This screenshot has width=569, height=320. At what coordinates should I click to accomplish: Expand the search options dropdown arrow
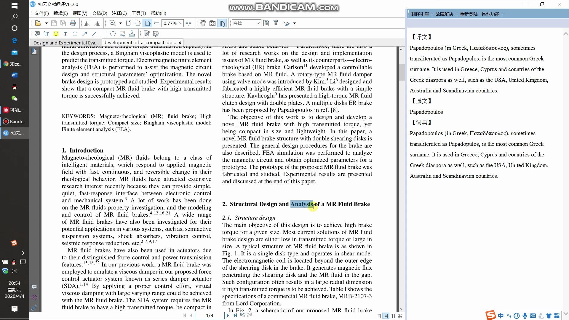294,23
